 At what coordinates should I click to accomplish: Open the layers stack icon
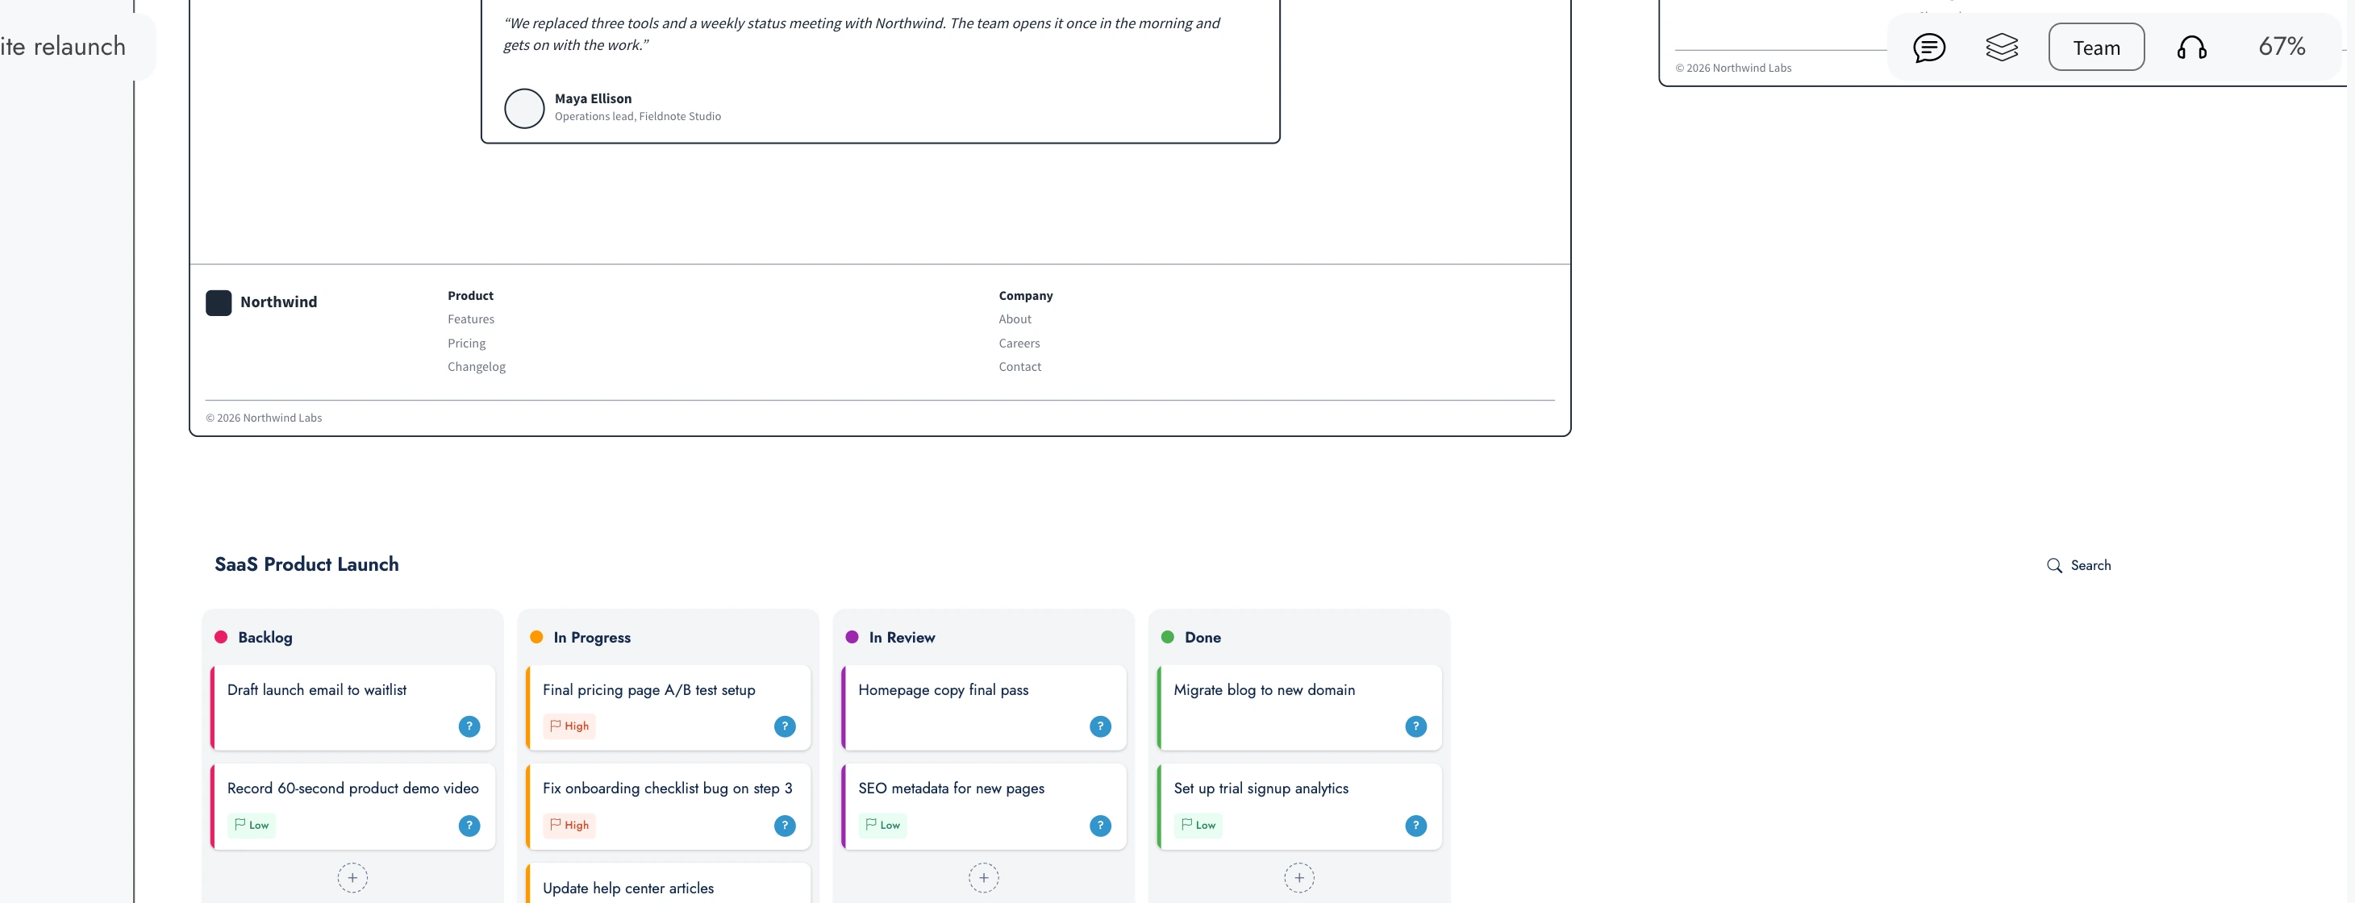[2001, 48]
